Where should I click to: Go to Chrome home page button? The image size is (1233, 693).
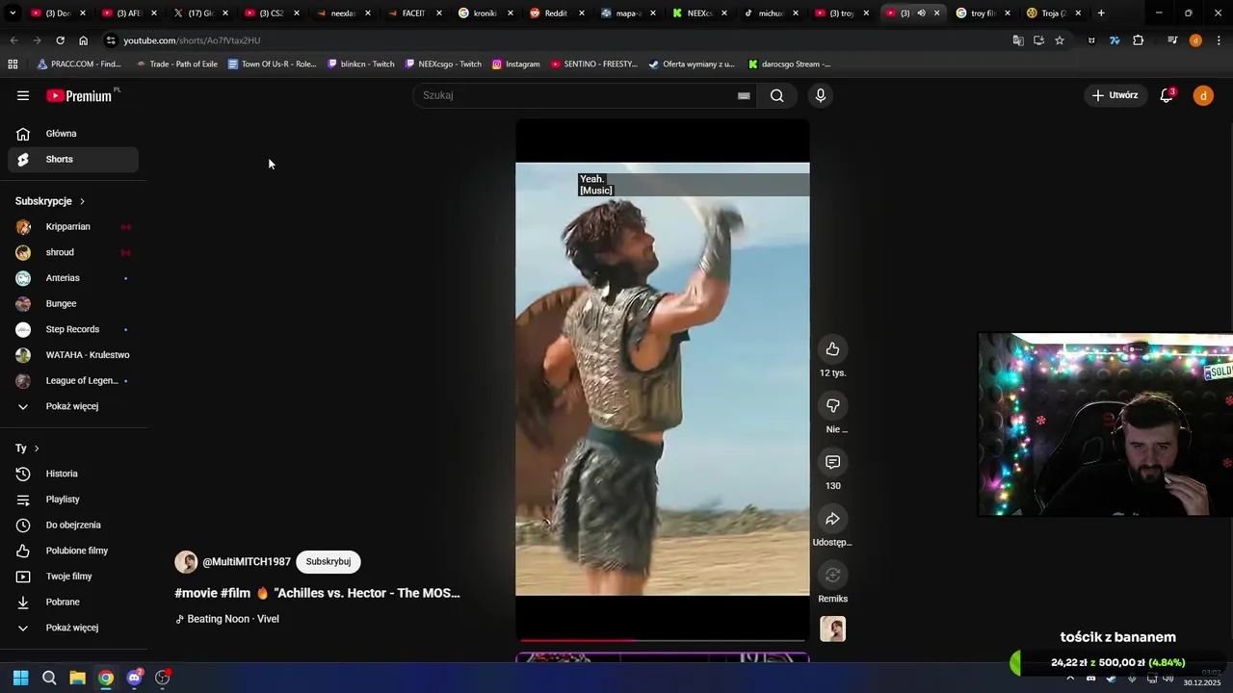pyautogui.click(x=84, y=40)
